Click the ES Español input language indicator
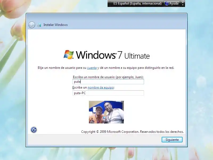 coord(137,3)
